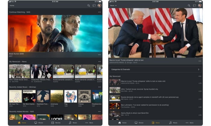The image size is (211, 126).
Task: Open the profile avatar on the right News screen
Action: tap(200, 5)
